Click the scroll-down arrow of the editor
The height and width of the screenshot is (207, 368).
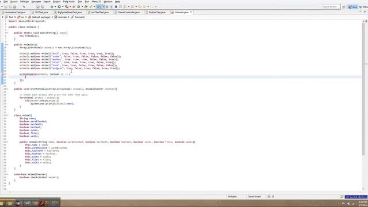point(363,189)
